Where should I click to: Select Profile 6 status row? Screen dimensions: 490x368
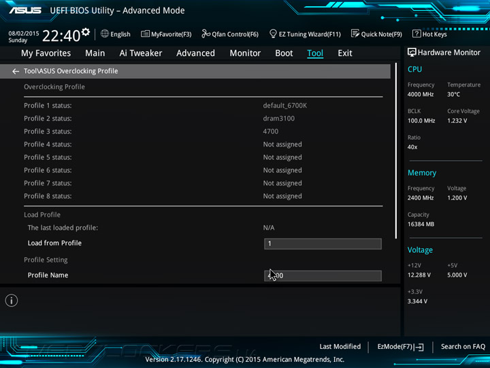(x=203, y=170)
